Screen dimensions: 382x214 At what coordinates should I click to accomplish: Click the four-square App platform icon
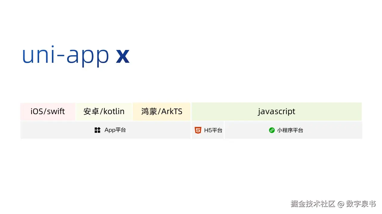(x=98, y=130)
